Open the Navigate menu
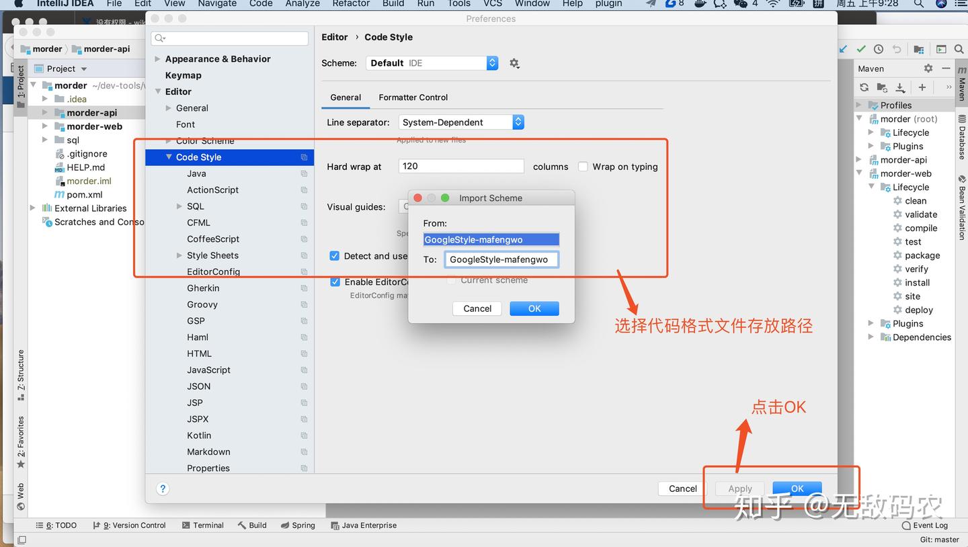Screen dimensions: 968x547 coord(217,3)
